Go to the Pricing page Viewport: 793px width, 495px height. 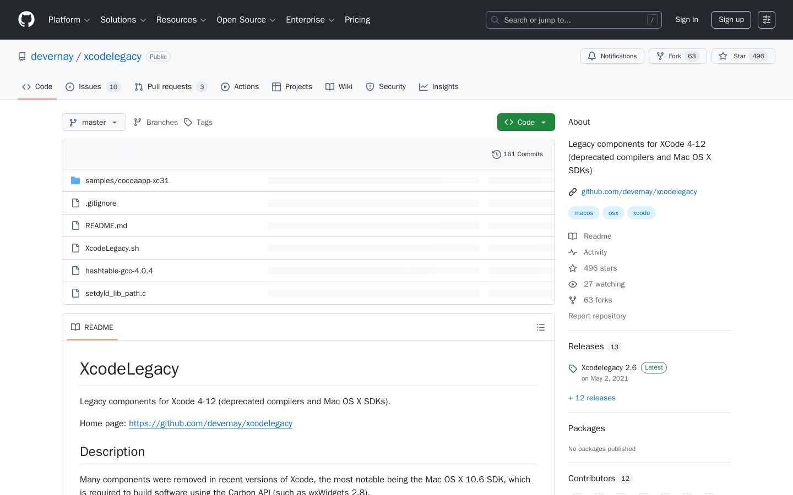click(357, 20)
